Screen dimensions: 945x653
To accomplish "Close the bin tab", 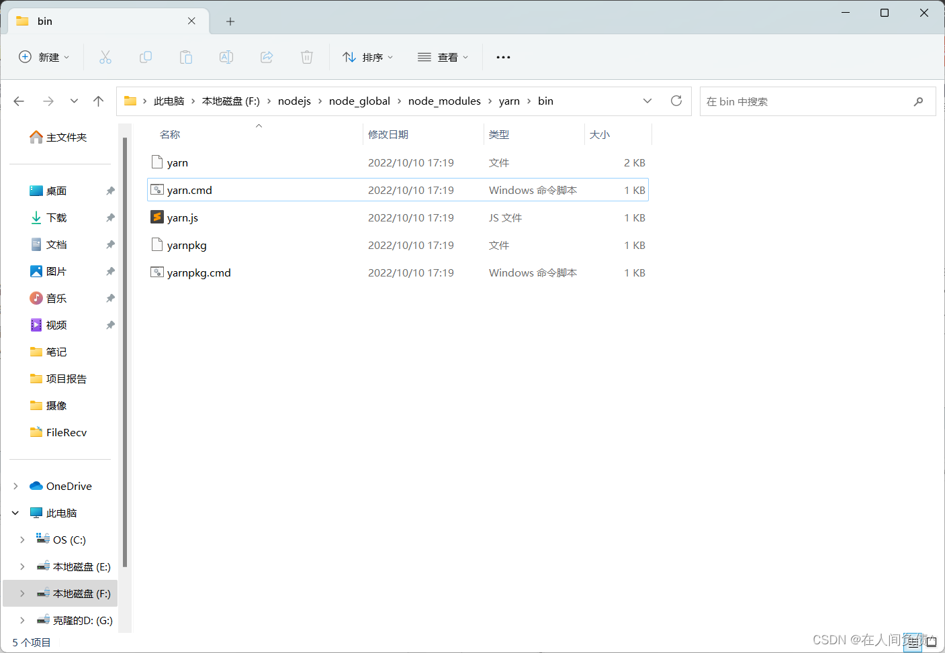I will coord(191,21).
